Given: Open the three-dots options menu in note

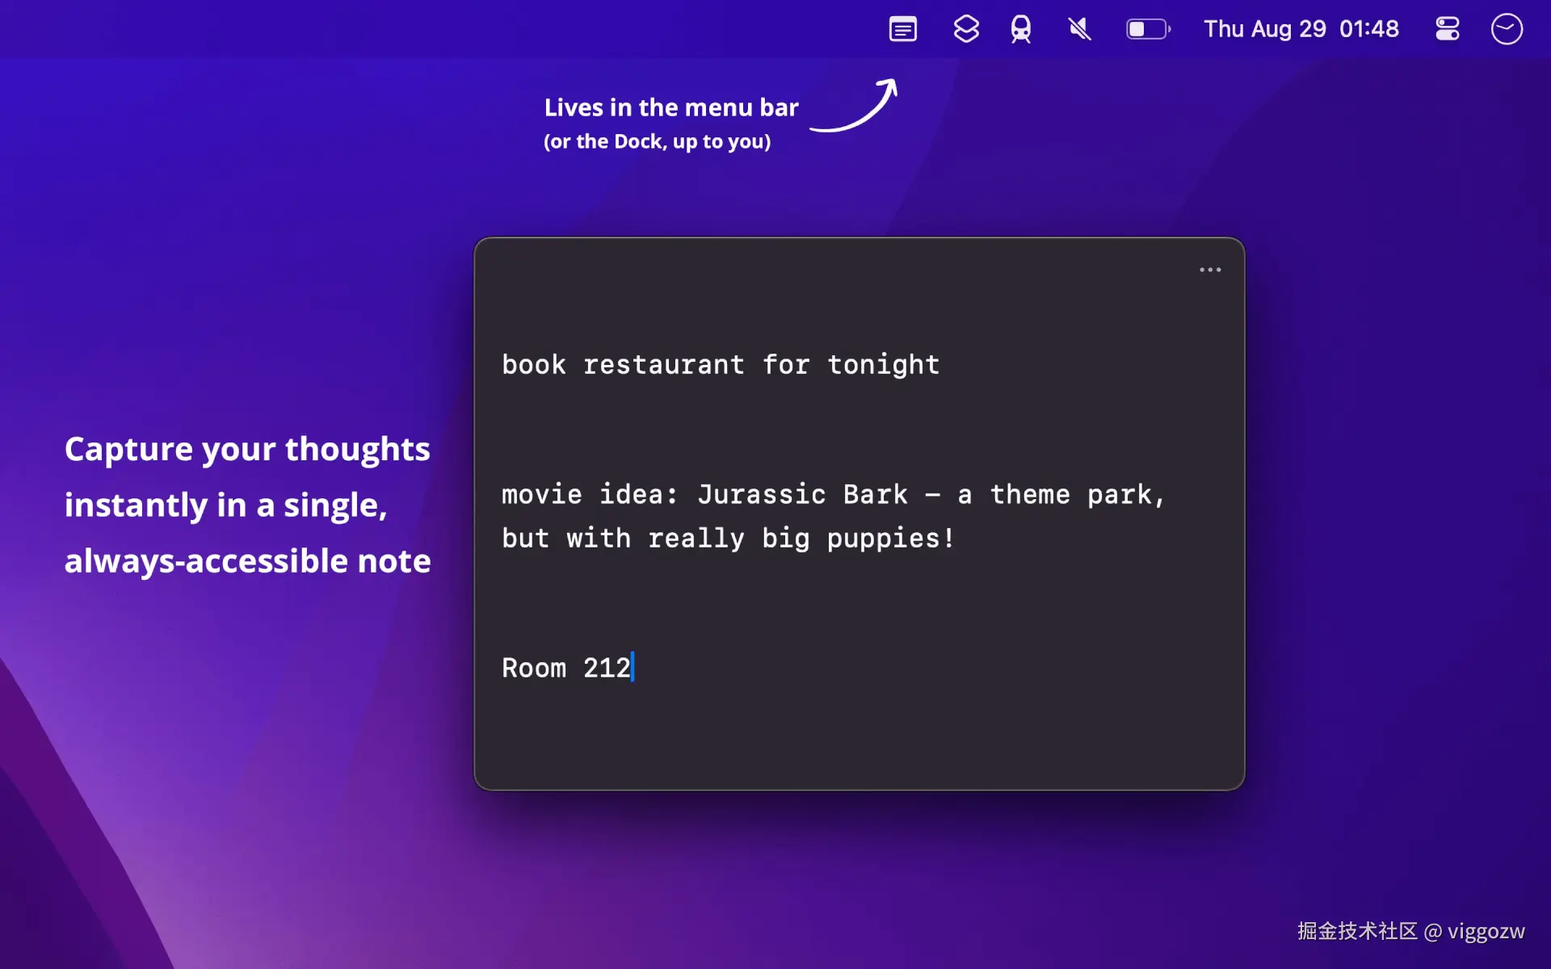Looking at the screenshot, I should pos(1209,270).
